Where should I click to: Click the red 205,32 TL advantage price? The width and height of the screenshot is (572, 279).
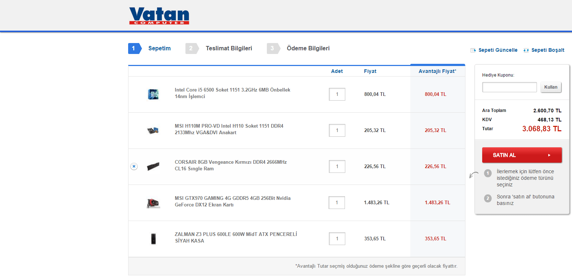tap(435, 130)
